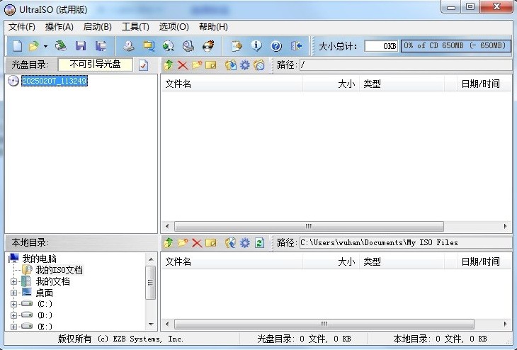The image size is (517, 350).
Task: Select 我的ISO文档 in the local tree
Action: tap(59, 270)
